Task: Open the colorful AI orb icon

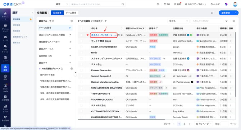Action: 226,4
